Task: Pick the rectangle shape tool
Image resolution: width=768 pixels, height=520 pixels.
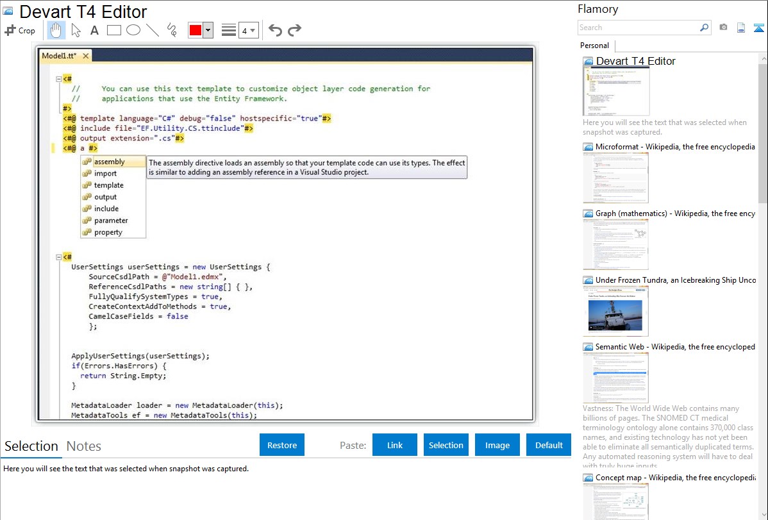Action: 113,30
